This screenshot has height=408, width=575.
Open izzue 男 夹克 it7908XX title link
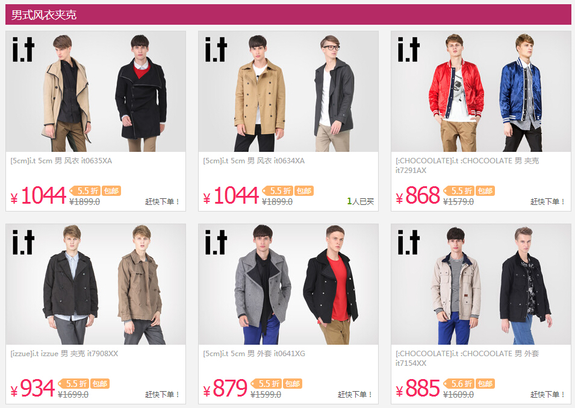pos(64,354)
